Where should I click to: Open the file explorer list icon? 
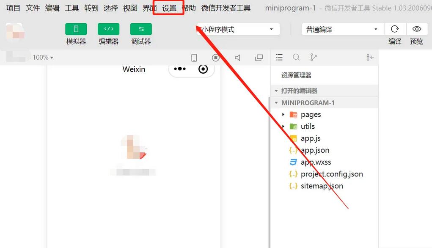coord(279,57)
